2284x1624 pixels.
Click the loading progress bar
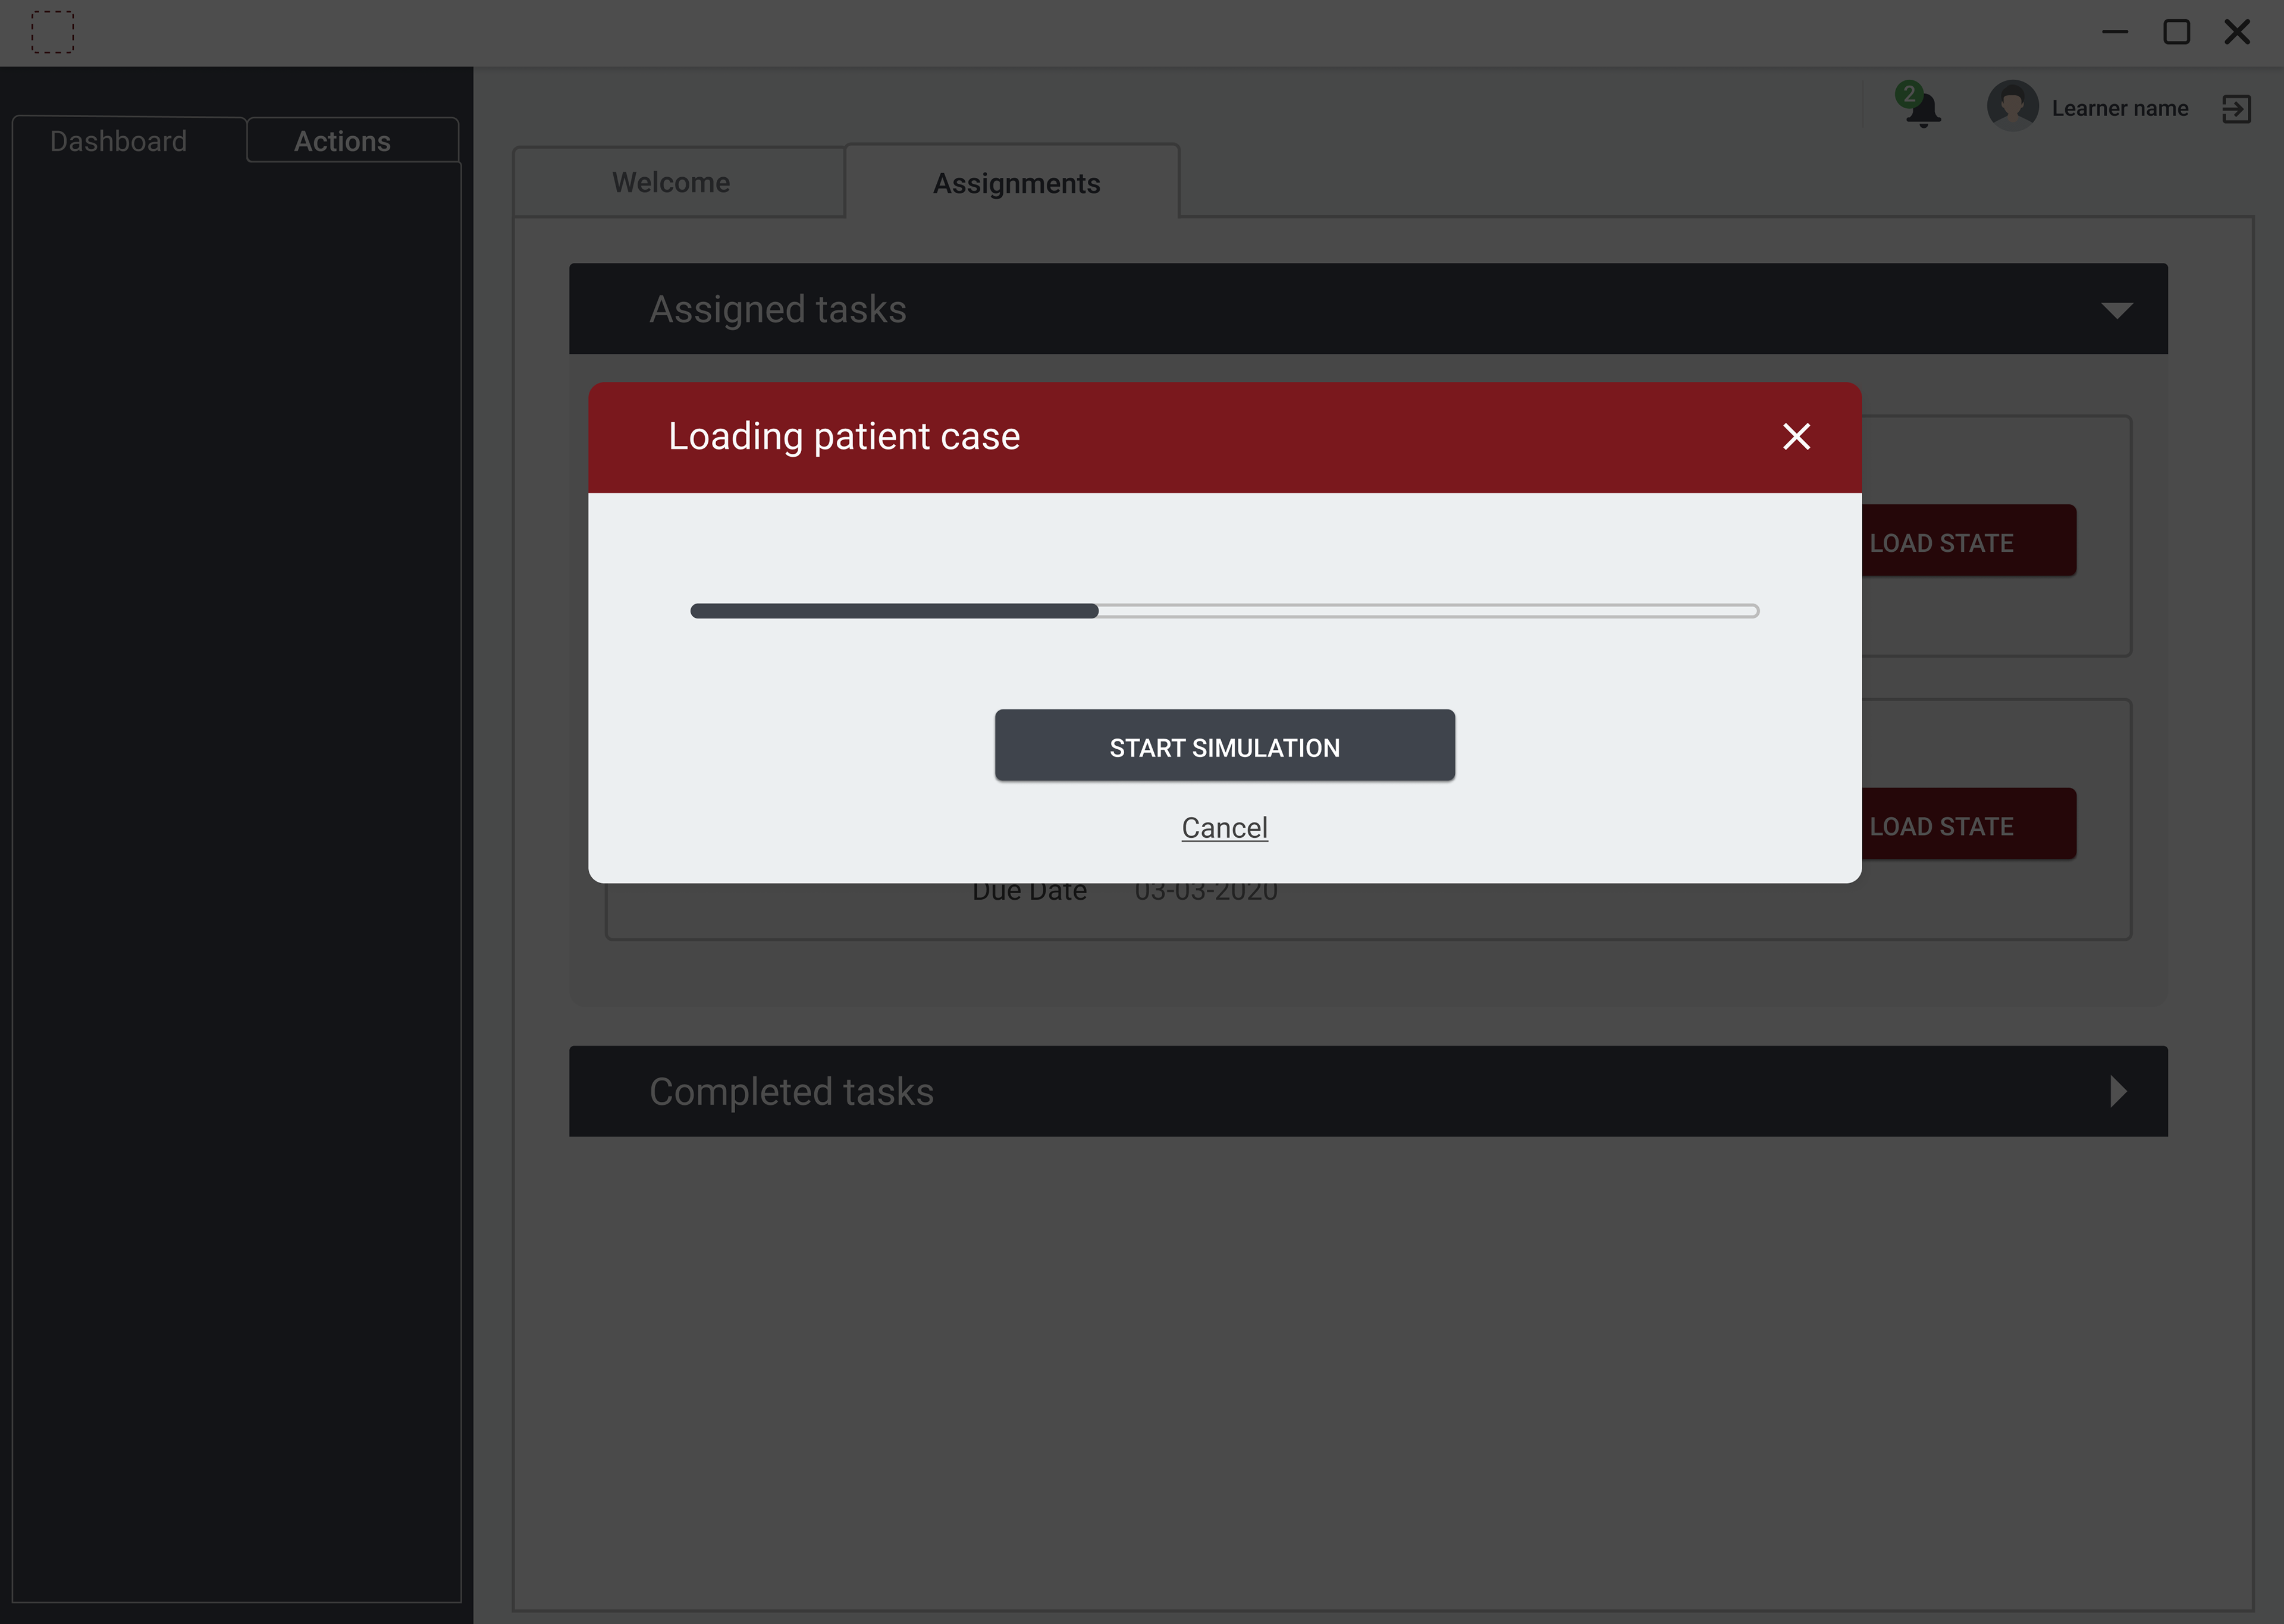1224,611
